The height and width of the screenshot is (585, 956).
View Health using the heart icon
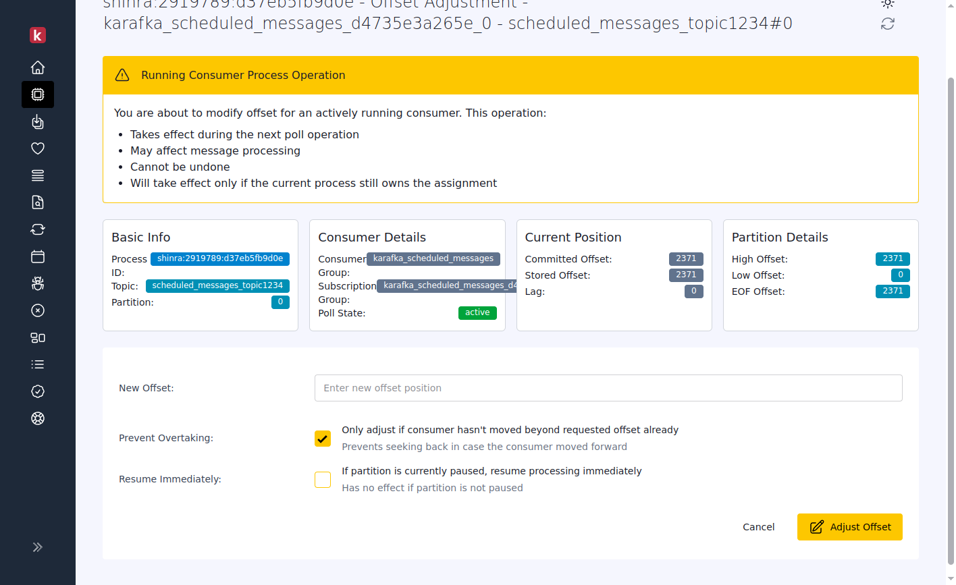click(38, 148)
